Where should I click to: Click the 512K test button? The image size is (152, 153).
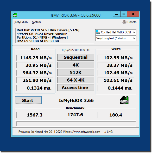click(x=75, y=72)
